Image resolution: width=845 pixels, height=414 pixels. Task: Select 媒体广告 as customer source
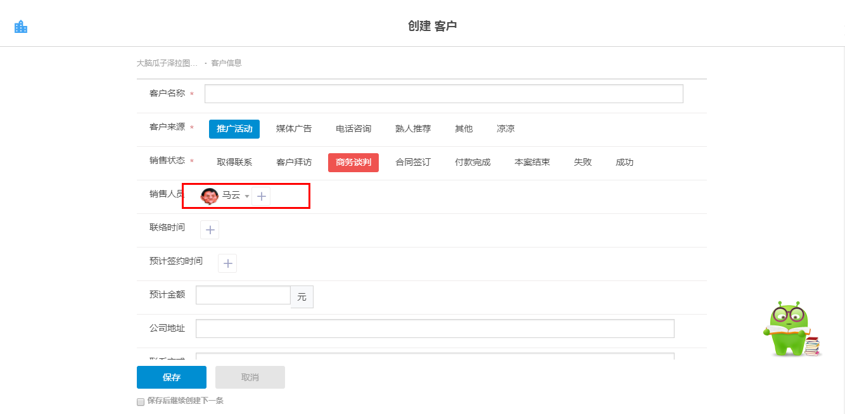point(294,129)
